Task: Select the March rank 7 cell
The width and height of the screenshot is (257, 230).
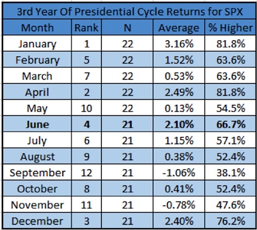Action: [x=86, y=76]
